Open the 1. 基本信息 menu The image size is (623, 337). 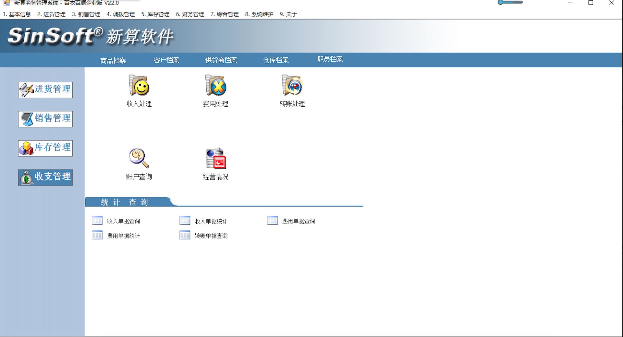pyautogui.click(x=17, y=14)
